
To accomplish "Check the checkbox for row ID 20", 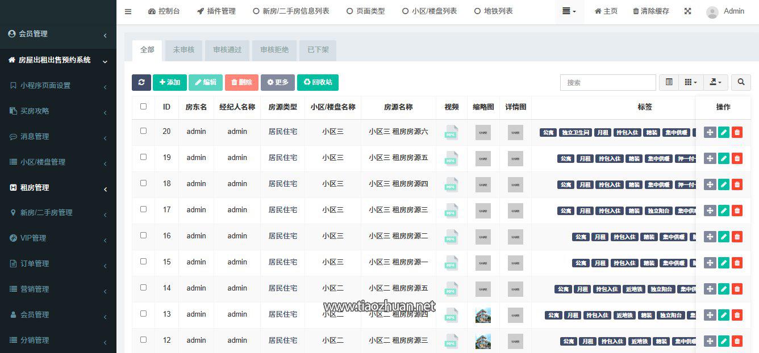I will point(143,131).
